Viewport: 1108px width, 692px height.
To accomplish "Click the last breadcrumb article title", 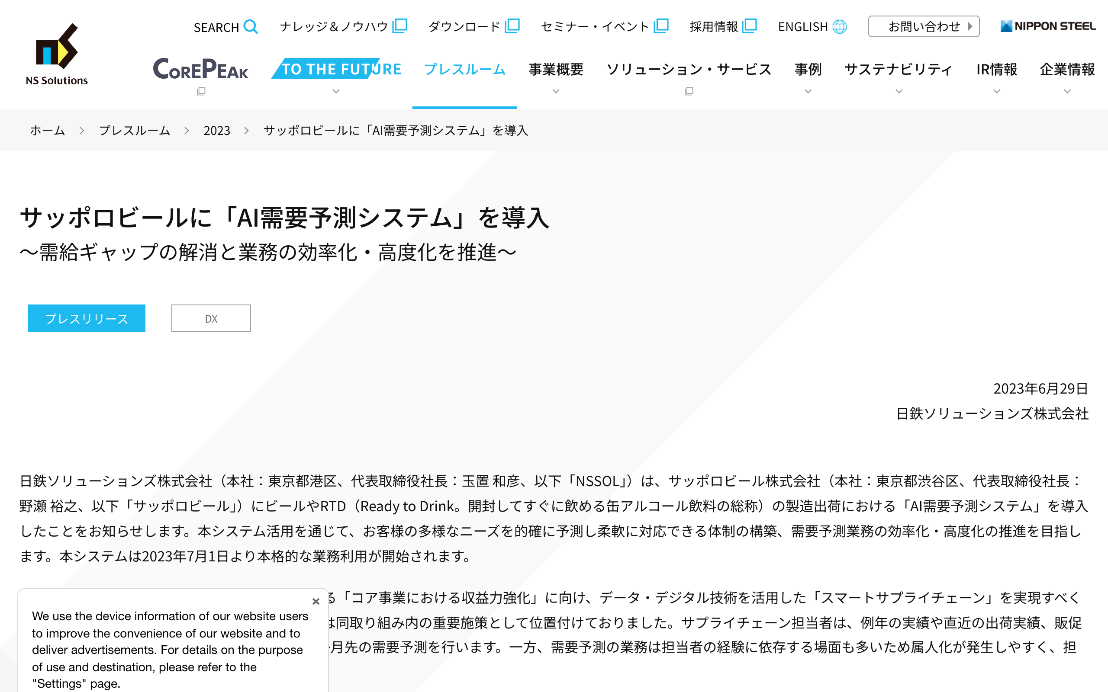I will click(396, 131).
